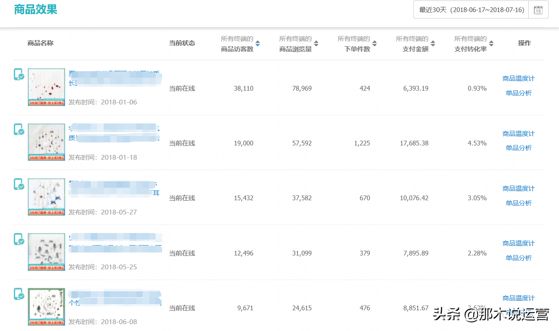Image resolution: width=559 pixels, height=331 pixels.
Task: Select visitor count 9,671
Action: coord(245,308)
